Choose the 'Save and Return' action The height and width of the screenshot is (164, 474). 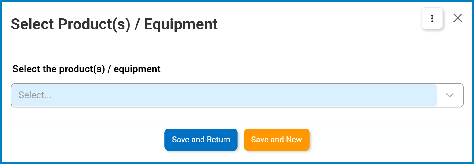tap(201, 140)
